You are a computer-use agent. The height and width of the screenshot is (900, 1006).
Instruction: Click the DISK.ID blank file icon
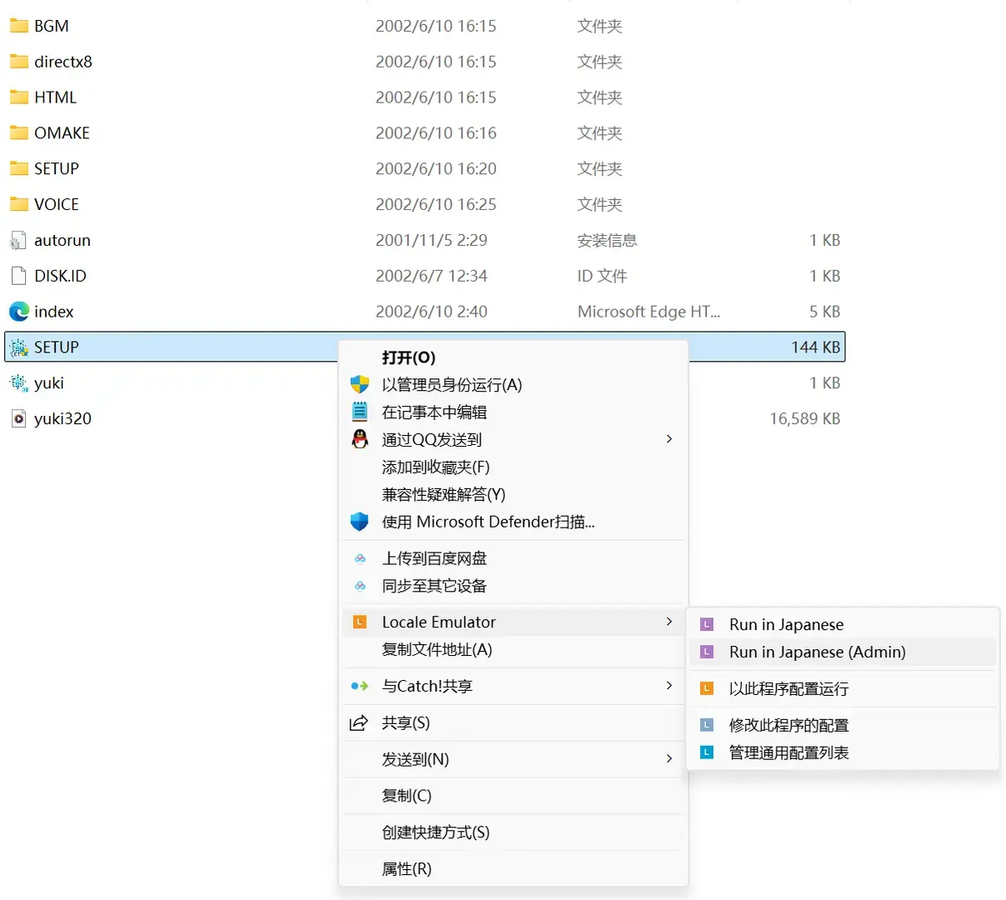18,276
